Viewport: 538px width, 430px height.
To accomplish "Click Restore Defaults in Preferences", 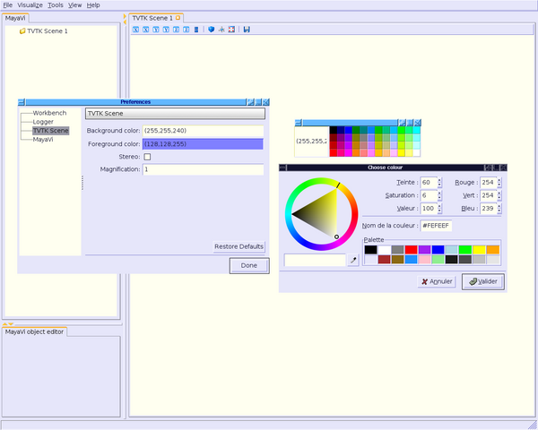I will tap(239, 246).
